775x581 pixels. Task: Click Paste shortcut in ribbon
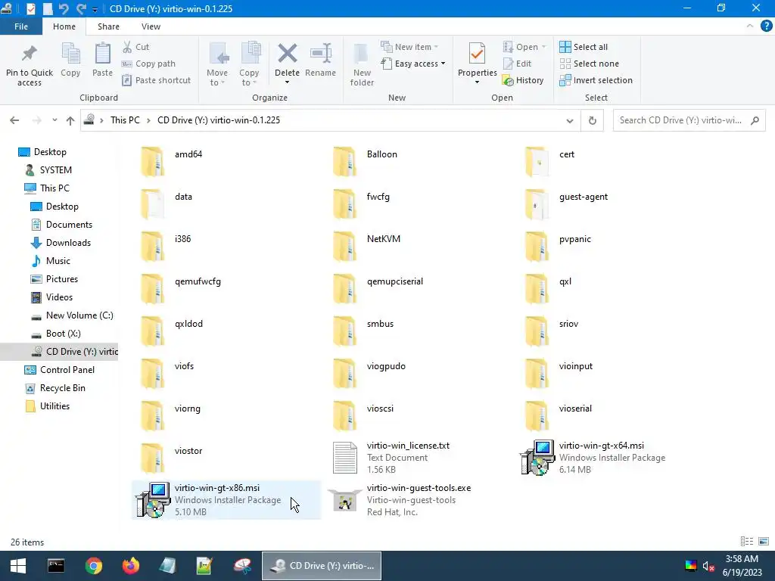[156, 80]
